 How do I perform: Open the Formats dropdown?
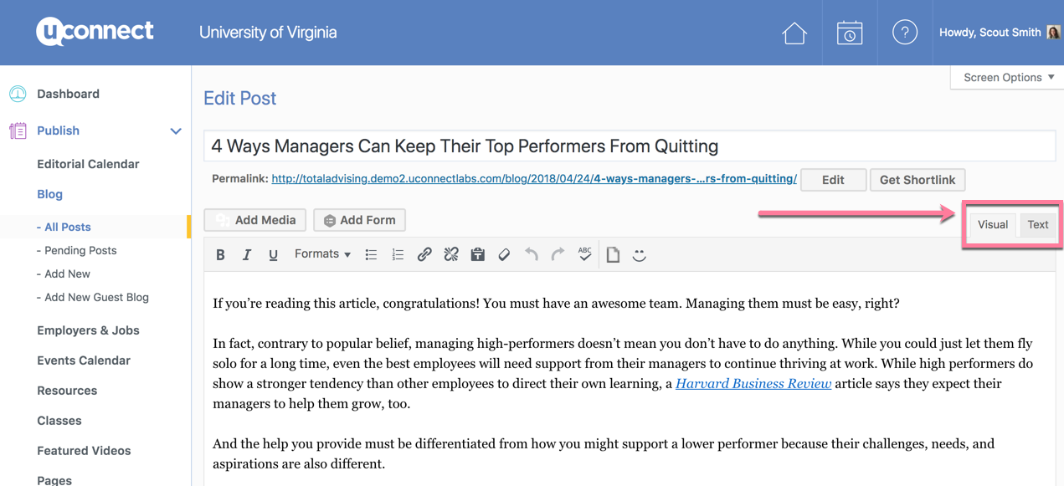[x=322, y=254]
